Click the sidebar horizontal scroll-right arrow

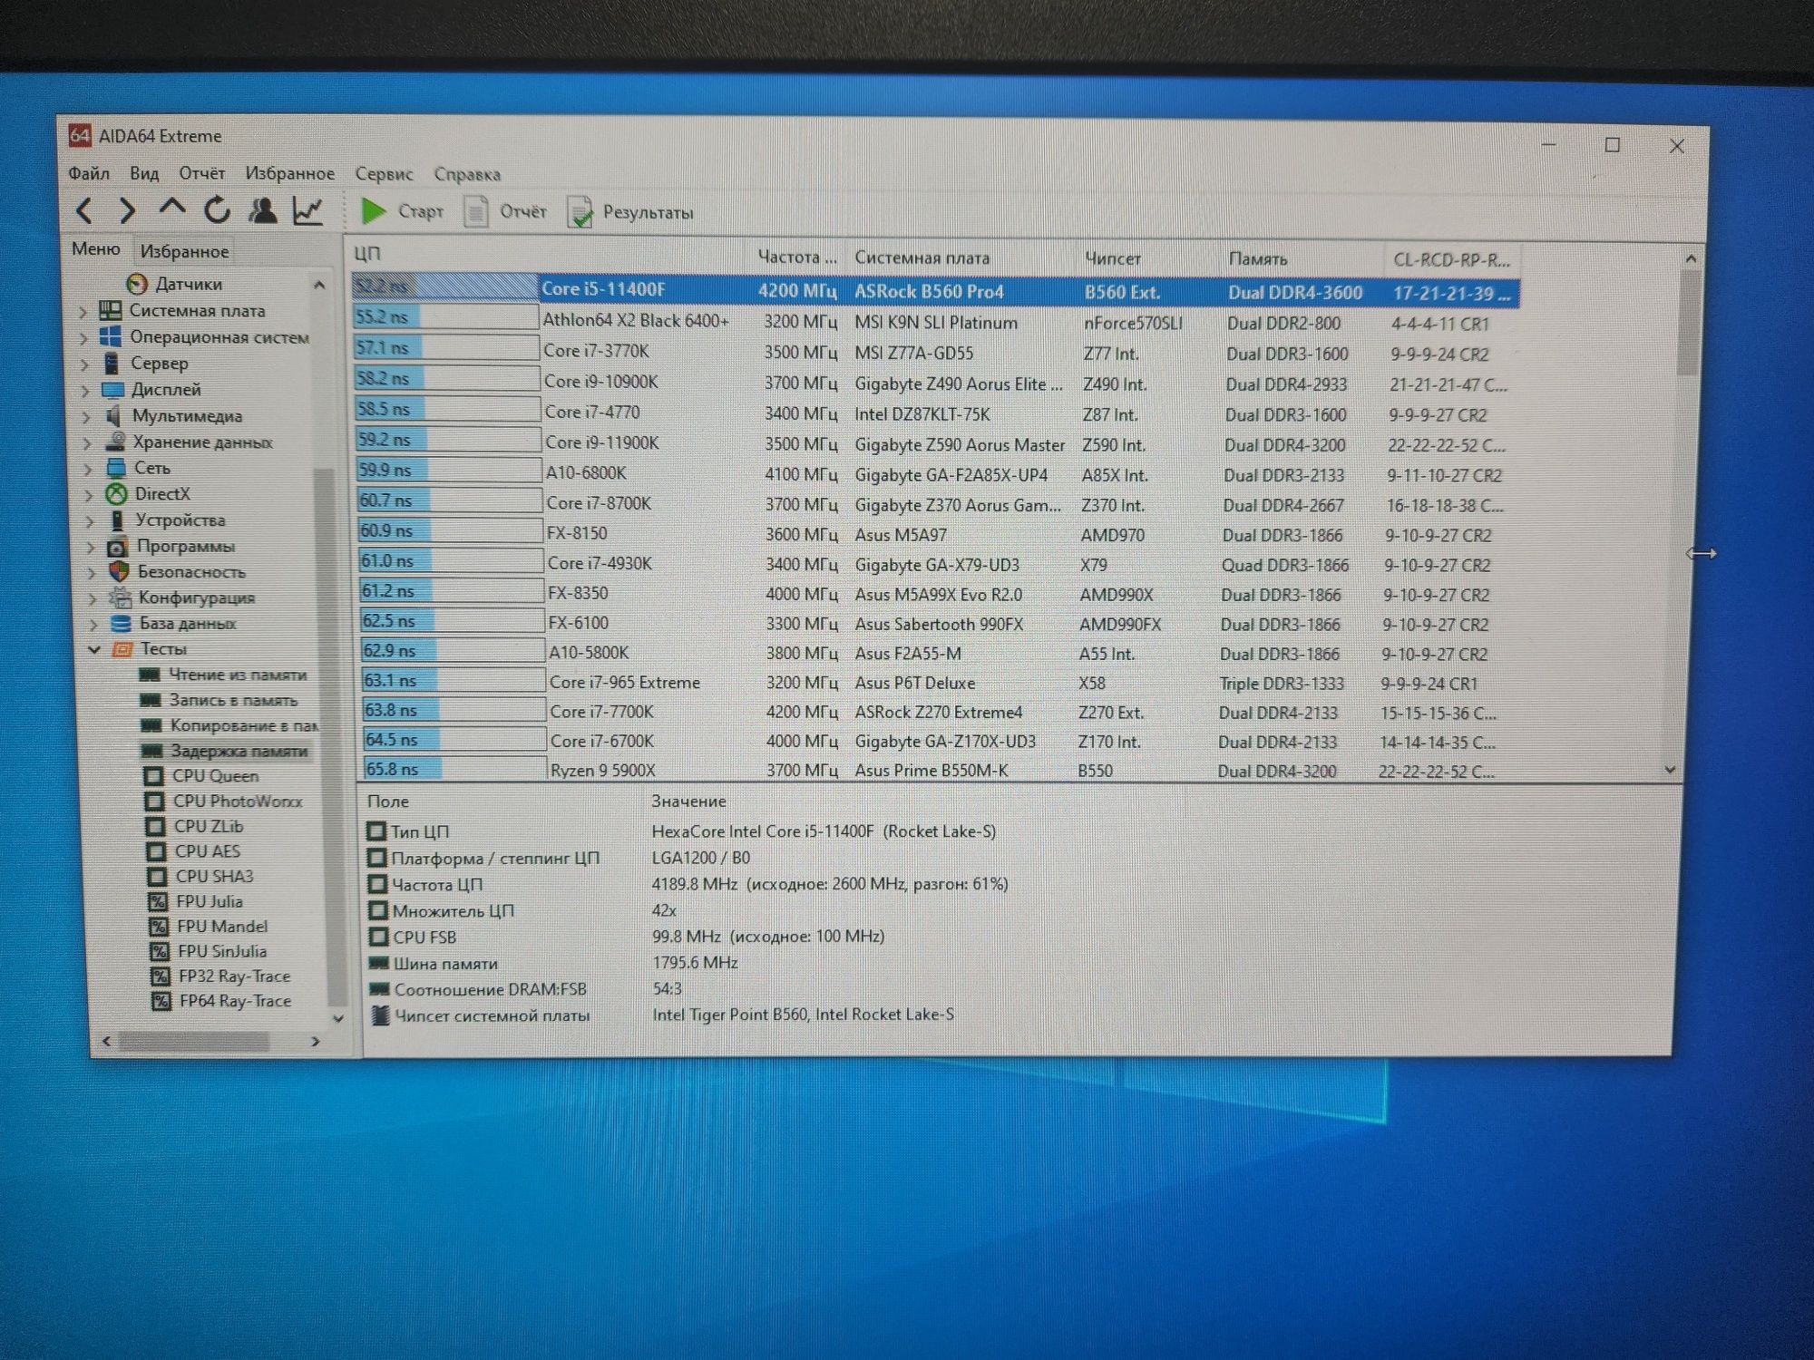tap(316, 1041)
